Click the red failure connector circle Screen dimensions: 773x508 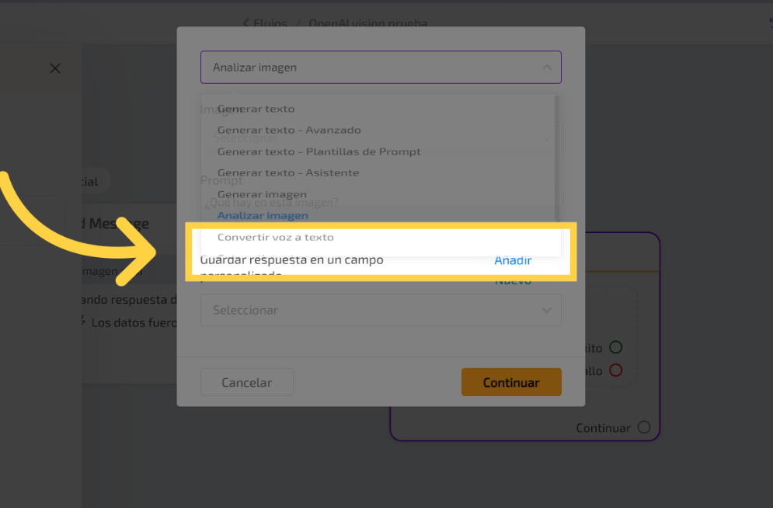click(x=615, y=371)
